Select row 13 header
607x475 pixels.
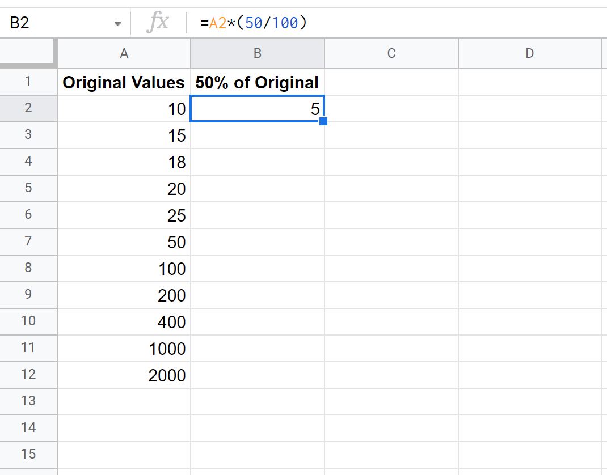pyautogui.click(x=28, y=401)
